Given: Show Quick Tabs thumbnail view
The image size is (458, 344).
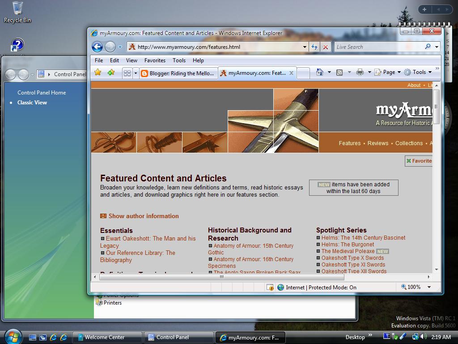Looking at the screenshot, I should click(x=127, y=73).
